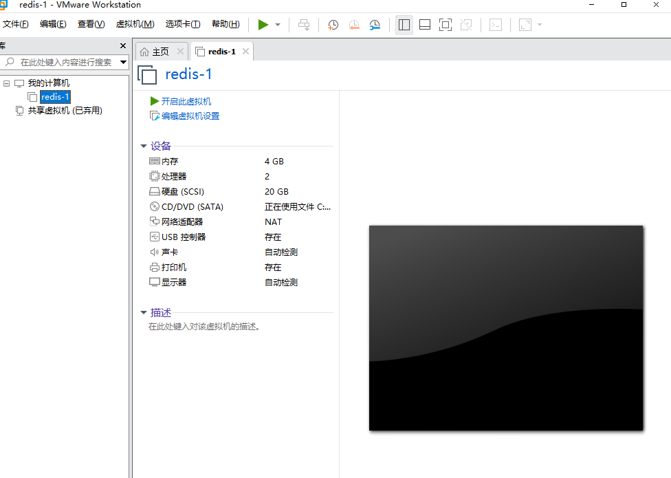Click the NAT network value
This screenshot has height=478, width=671.
point(273,221)
